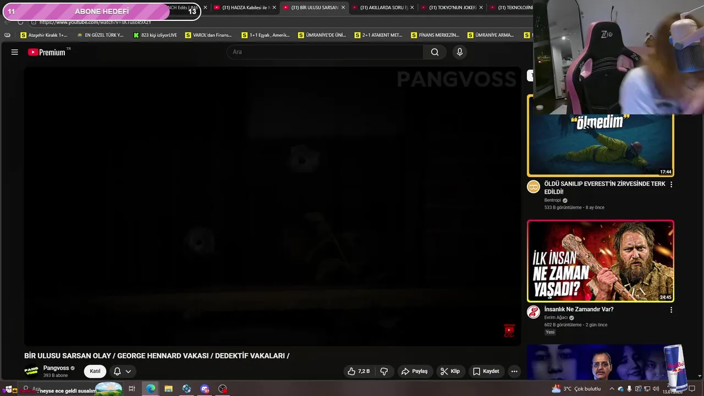Open the Pangvoss channel name link
The image size is (704, 396).
click(x=56, y=368)
